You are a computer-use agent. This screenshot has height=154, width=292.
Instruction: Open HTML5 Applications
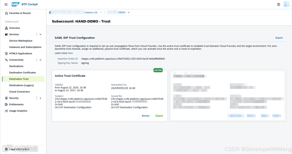[x=21, y=53]
